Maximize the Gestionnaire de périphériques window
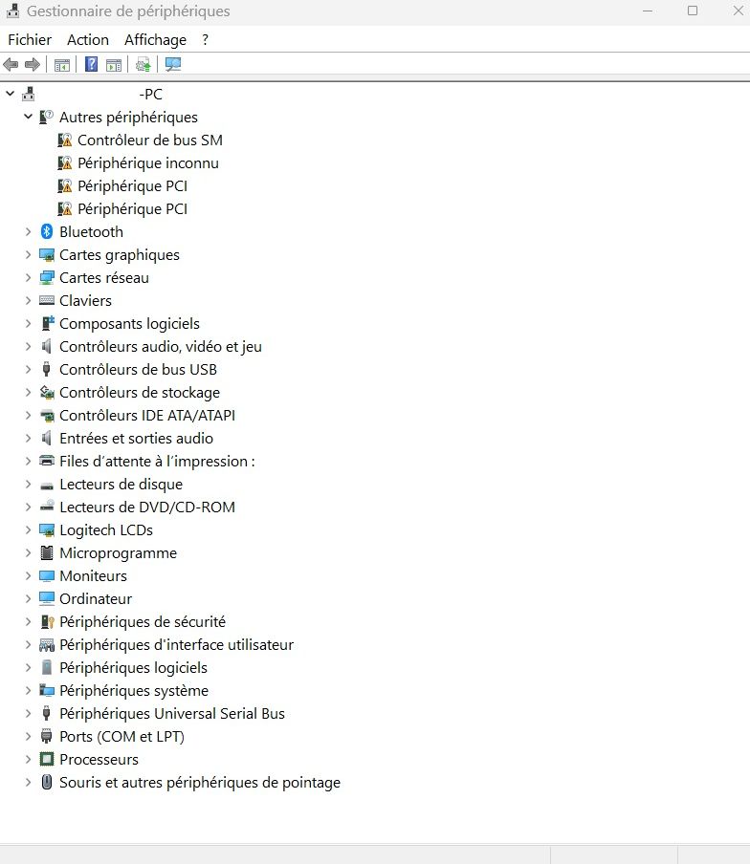Screen dimensions: 750x864 tap(693, 11)
